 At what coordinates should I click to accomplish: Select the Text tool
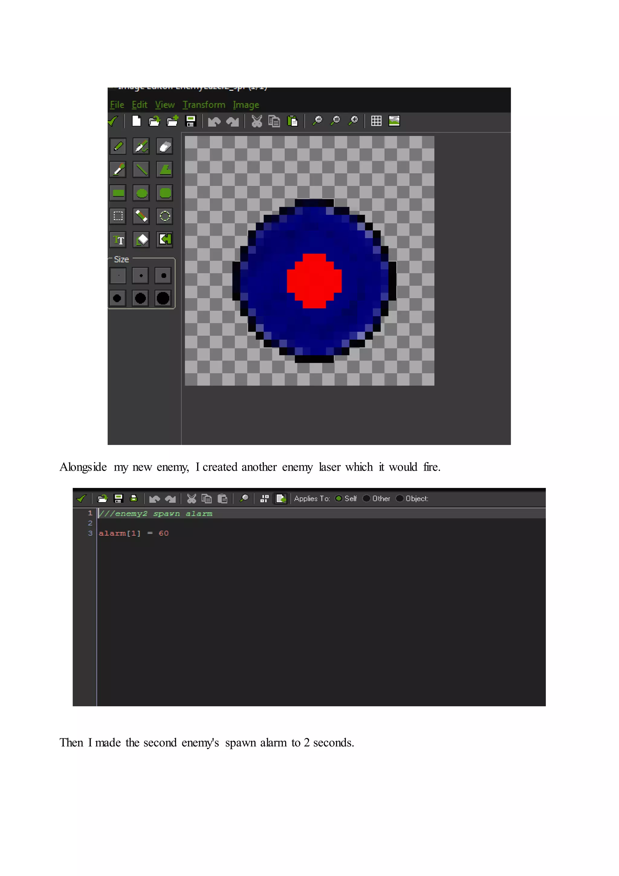click(x=118, y=240)
